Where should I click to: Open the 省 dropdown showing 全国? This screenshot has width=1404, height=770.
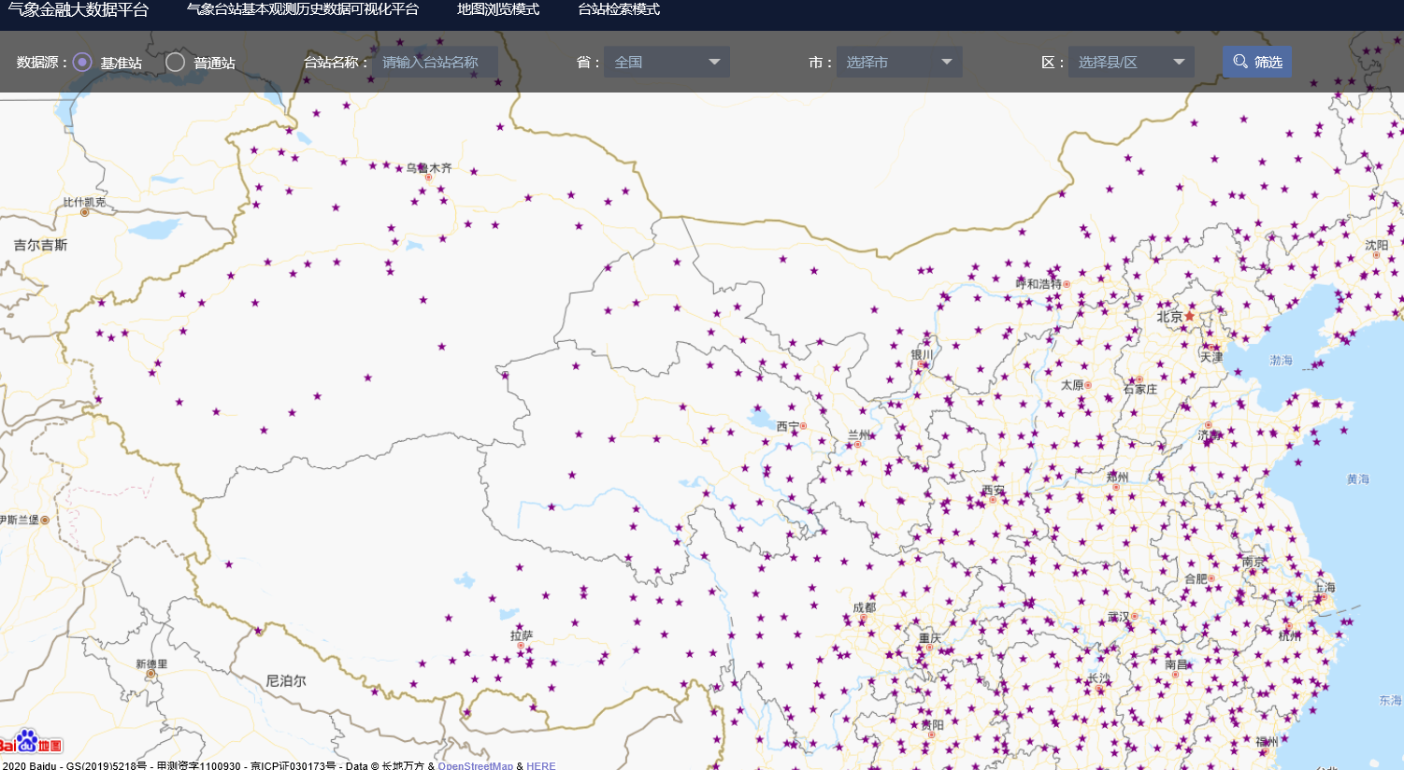pos(666,62)
